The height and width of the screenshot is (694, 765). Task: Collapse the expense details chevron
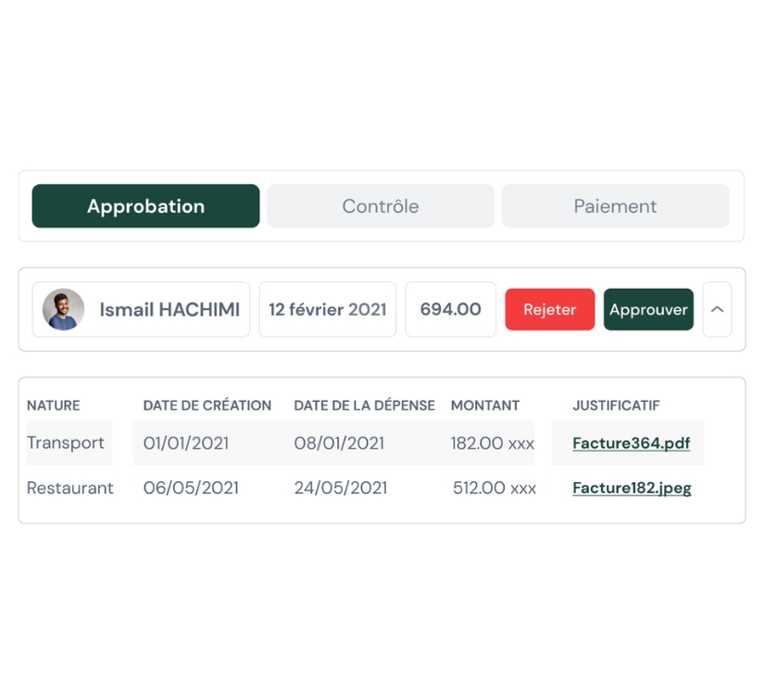717,309
